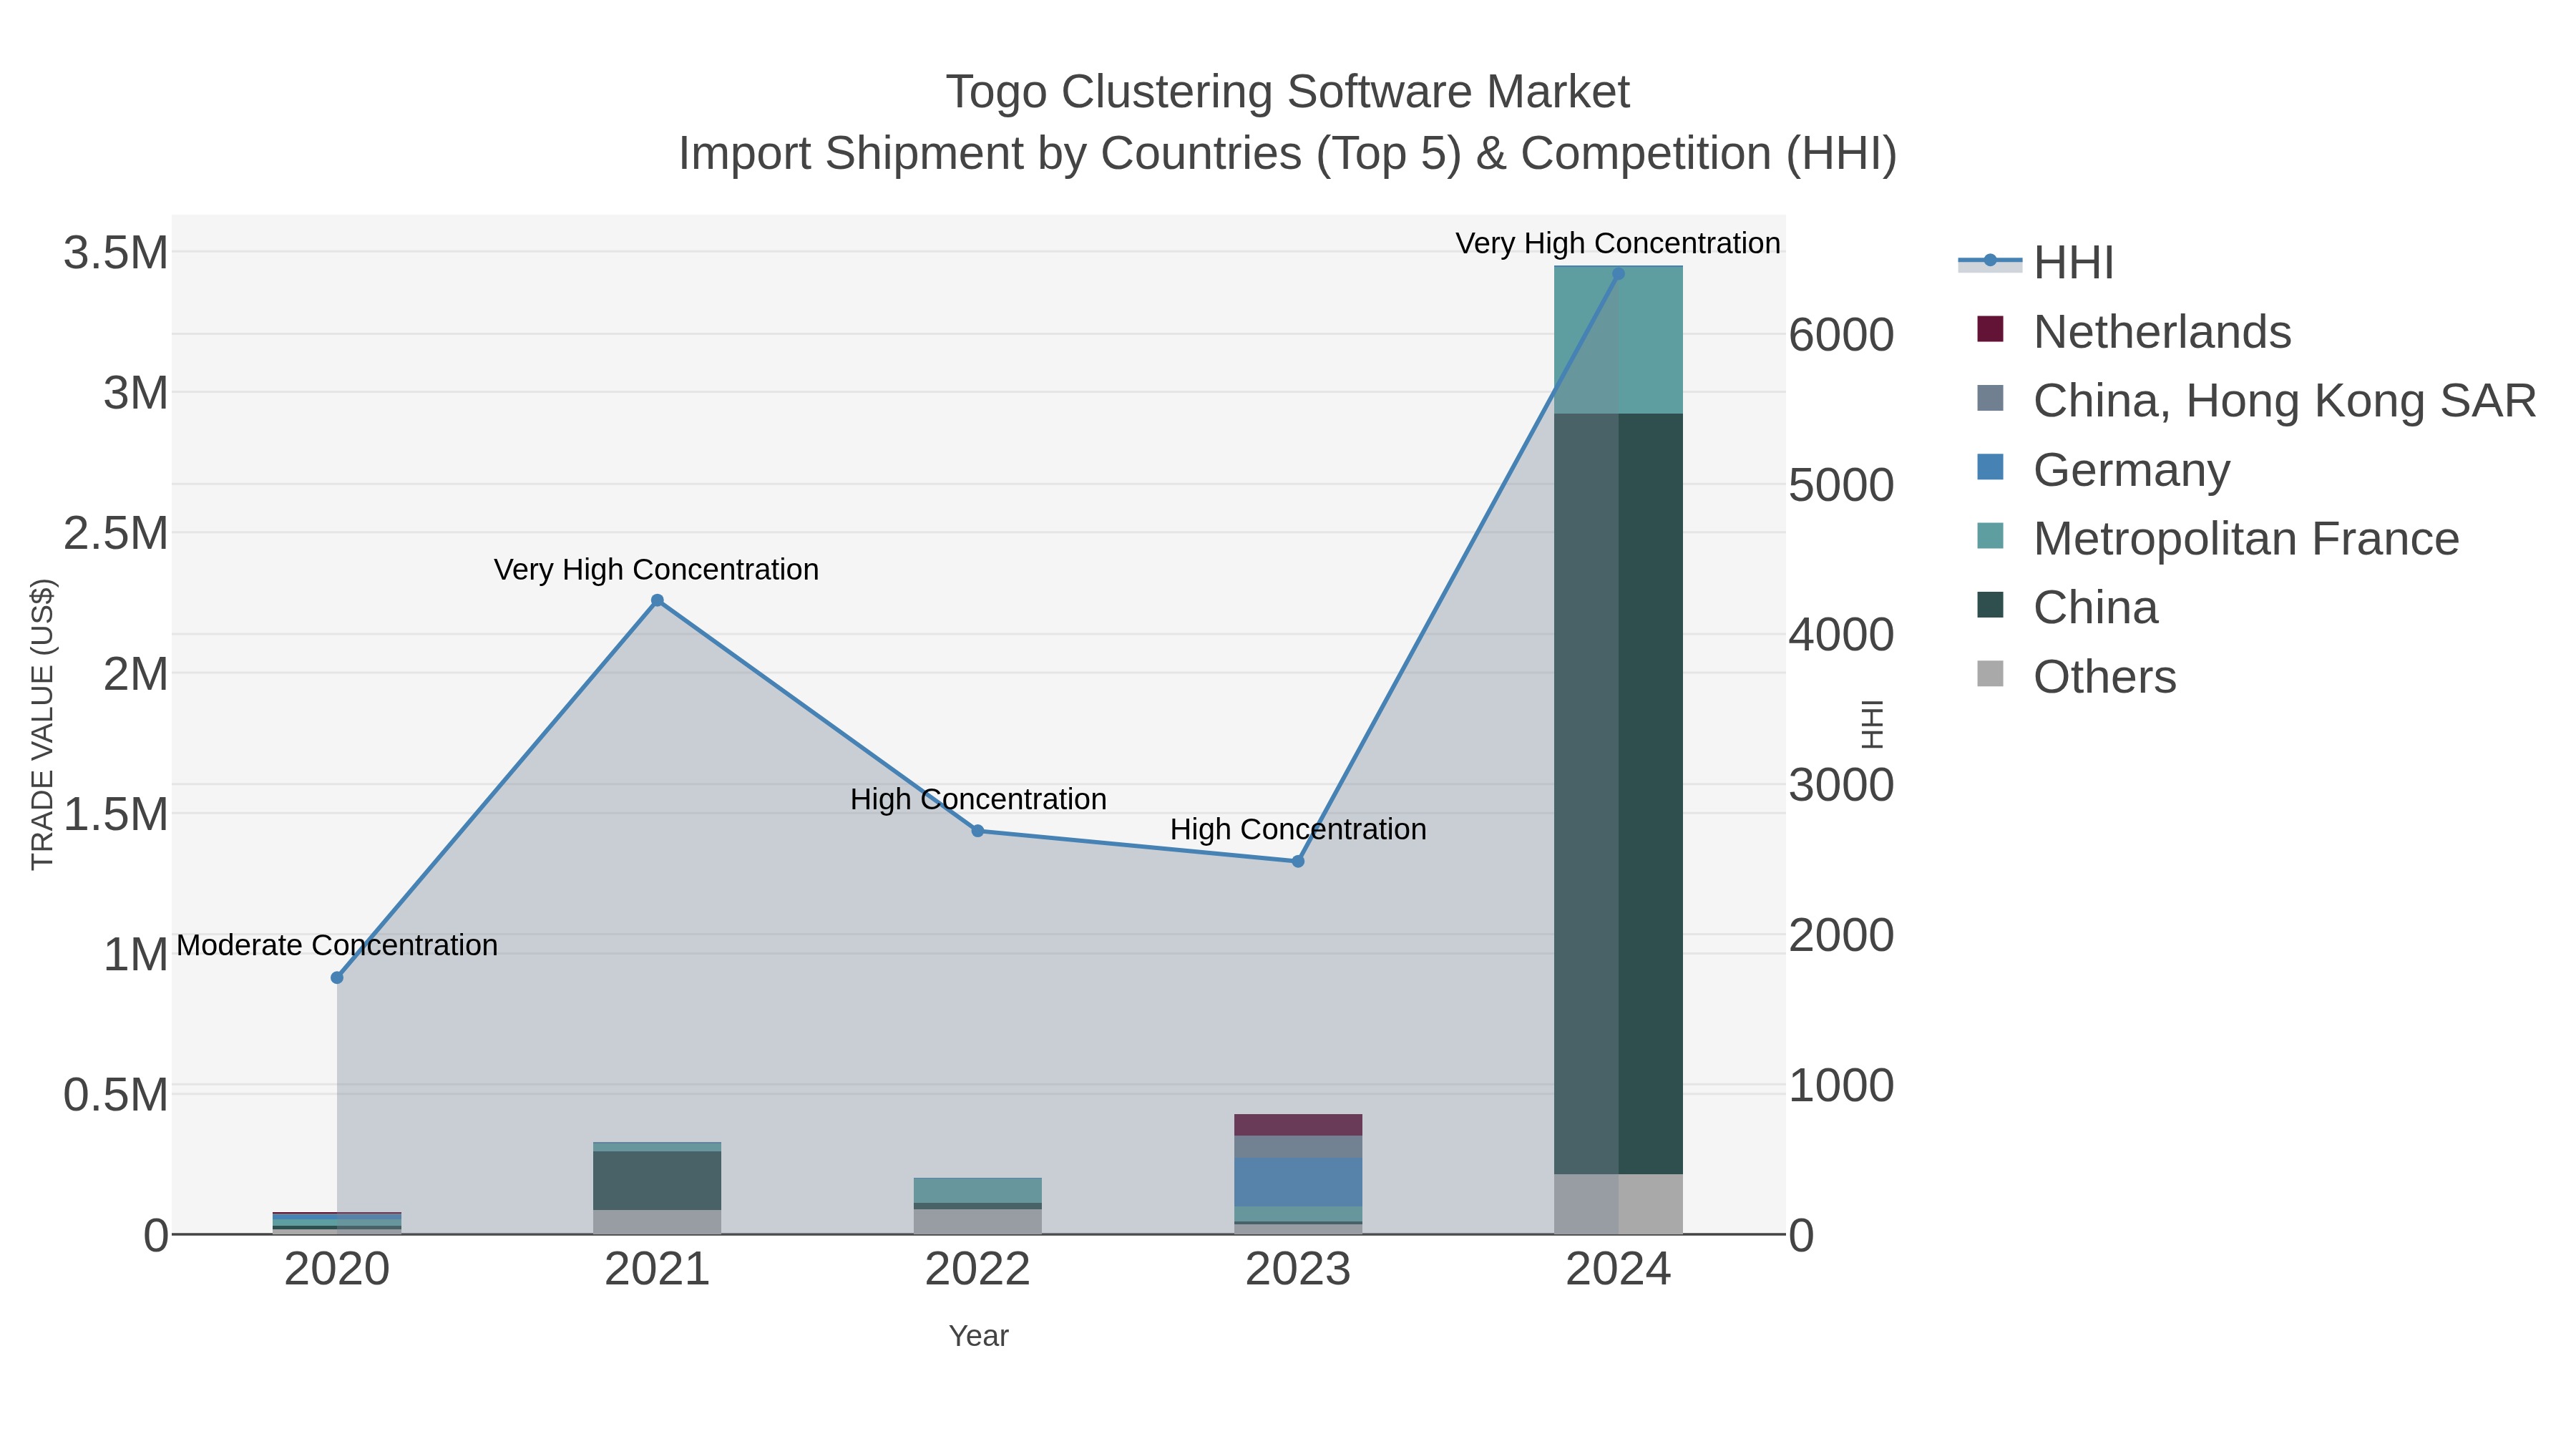The height and width of the screenshot is (1449, 2576).
Task: Click the China dark green swatch
Action: click(1990, 605)
